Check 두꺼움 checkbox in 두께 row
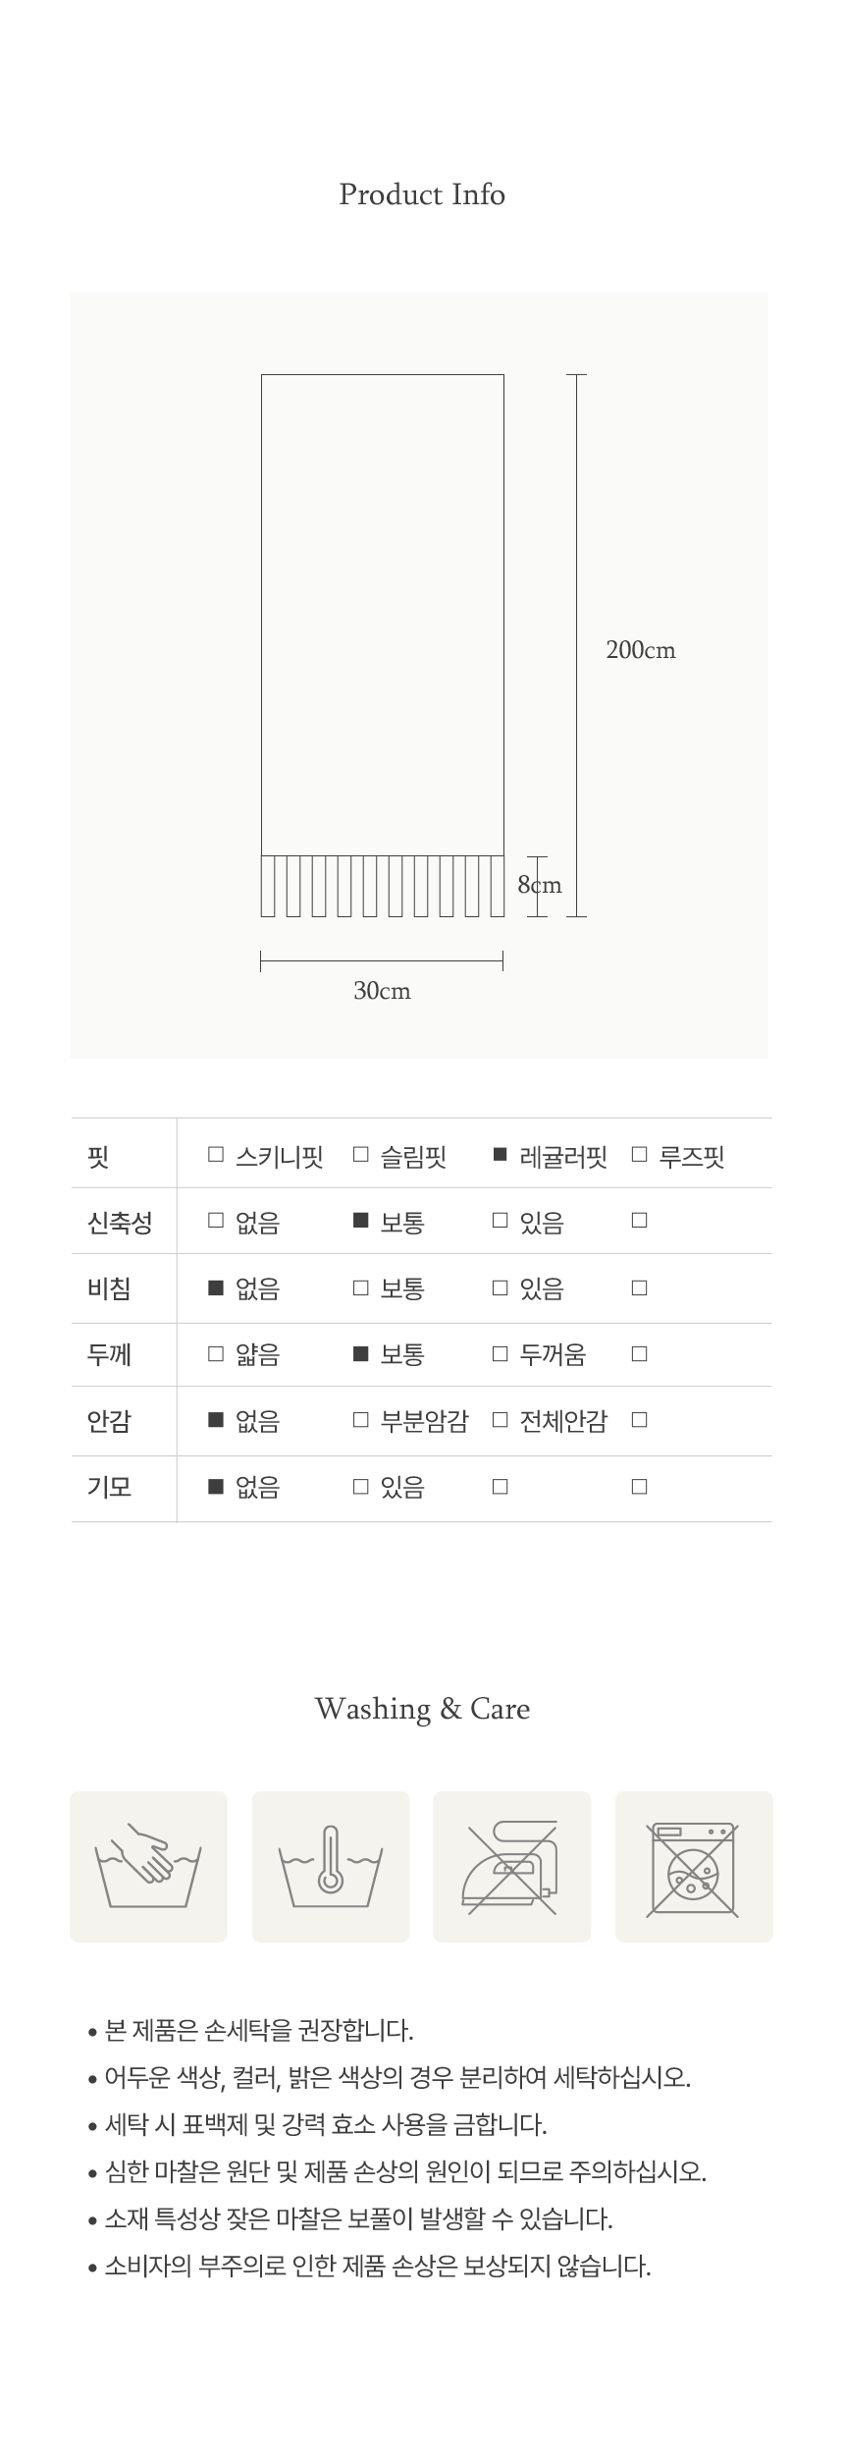This screenshot has height=2462, width=844. 500,1354
